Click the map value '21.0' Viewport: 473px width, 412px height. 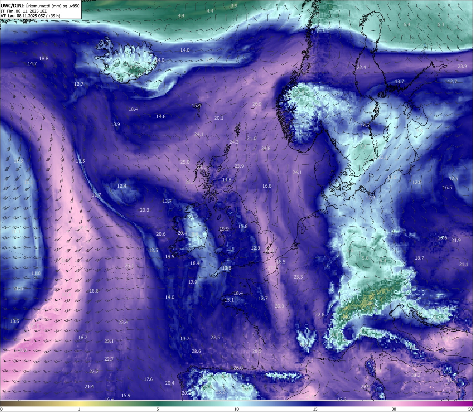pyautogui.click(x=252, y=138)
